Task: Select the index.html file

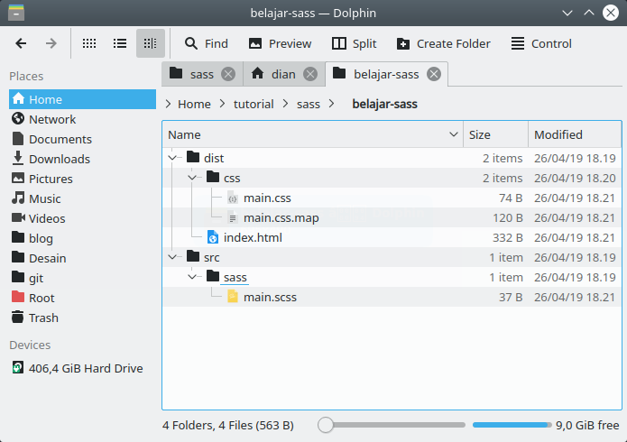Action: point(252,237)
